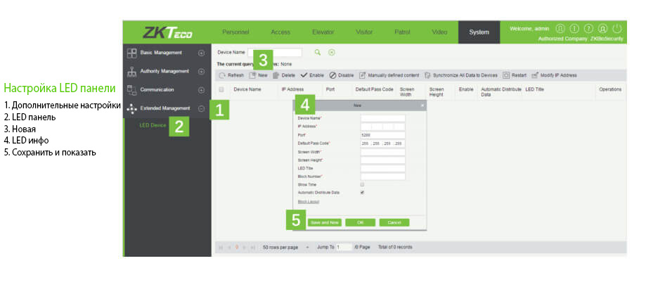Toggle the Show Time checkbox
The height and width of the screenshot is (287, 646).
[x=362, y=184]
